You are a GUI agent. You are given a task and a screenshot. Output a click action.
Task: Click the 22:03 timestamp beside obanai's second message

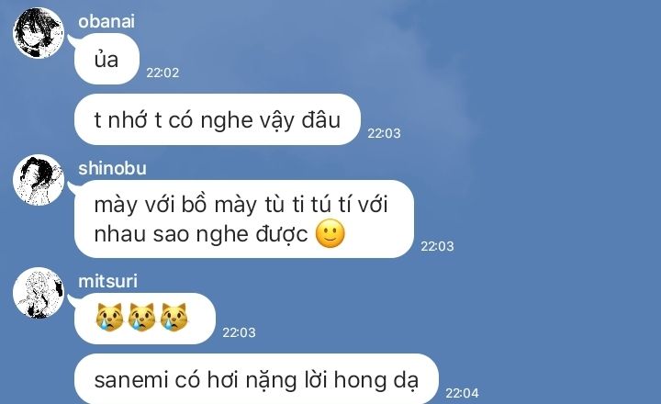click(x=384, y=134)
